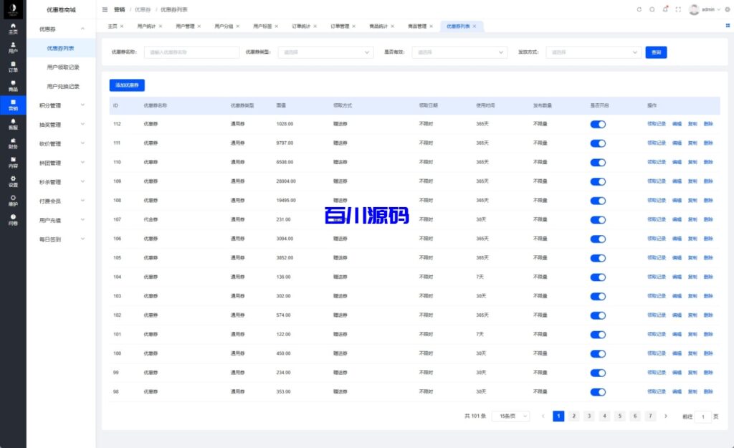
Task: Toggle the enable switch for coupon ID 103
Action: pos(598,296)
